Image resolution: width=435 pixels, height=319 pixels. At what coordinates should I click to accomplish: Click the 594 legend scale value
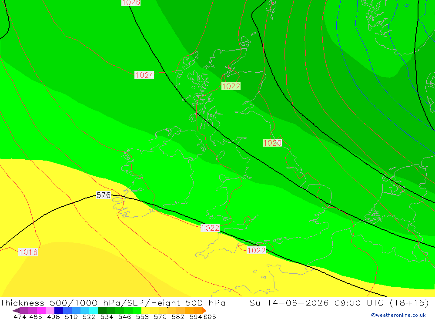(196, 316)
